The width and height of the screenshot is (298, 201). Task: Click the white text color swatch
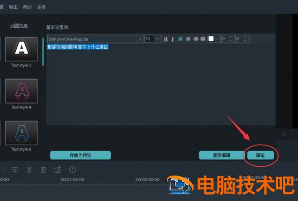click(x=211, y=39)
